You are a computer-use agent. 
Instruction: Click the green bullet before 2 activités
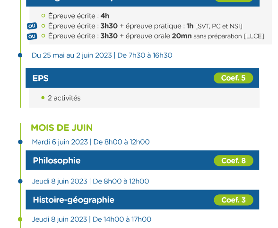point(43,98)
